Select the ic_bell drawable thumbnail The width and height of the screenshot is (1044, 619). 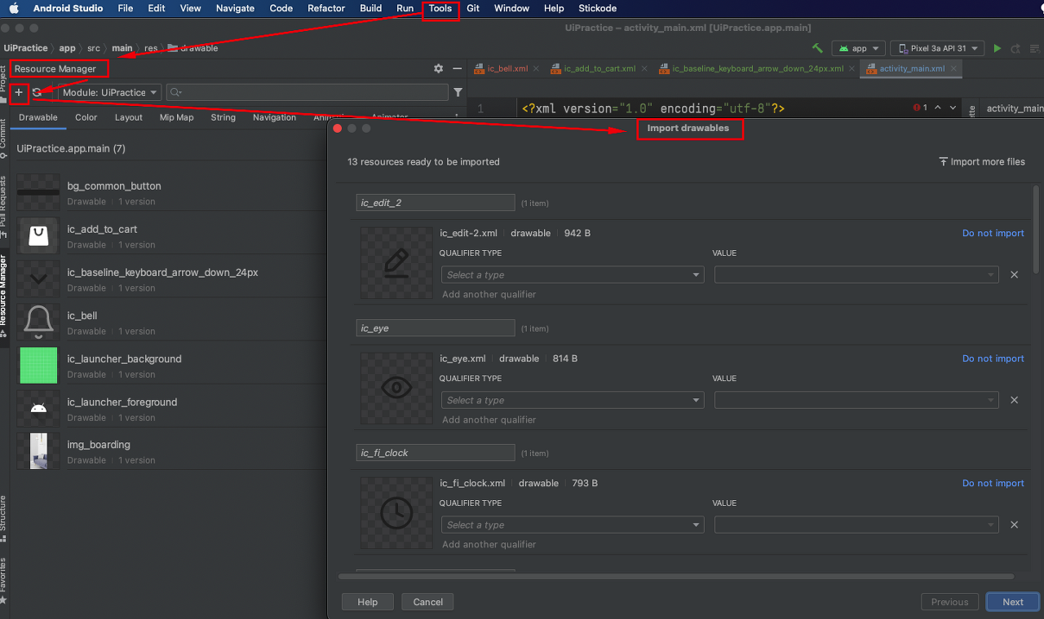pos(38,322)
